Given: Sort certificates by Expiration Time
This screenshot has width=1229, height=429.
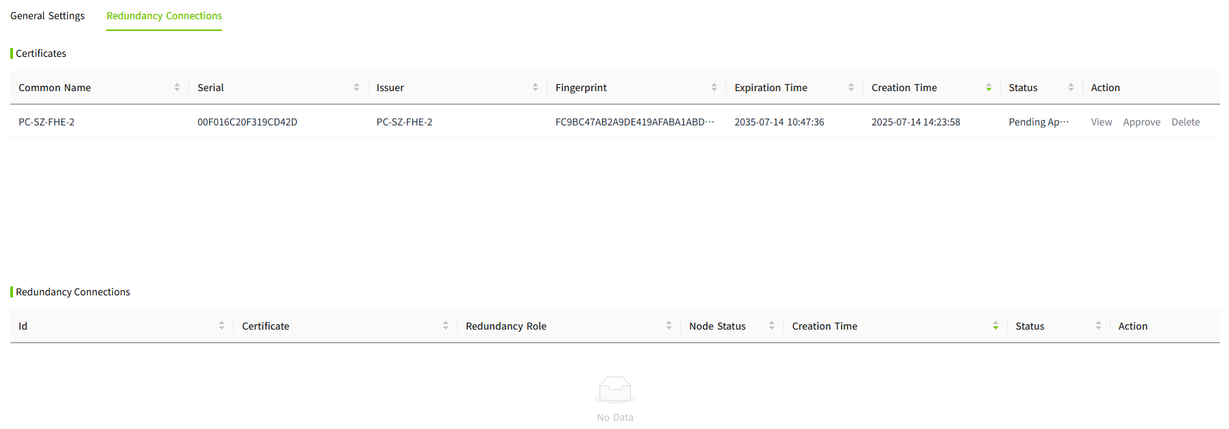Looking at the screenshot, I should click(x=851, y=88).
